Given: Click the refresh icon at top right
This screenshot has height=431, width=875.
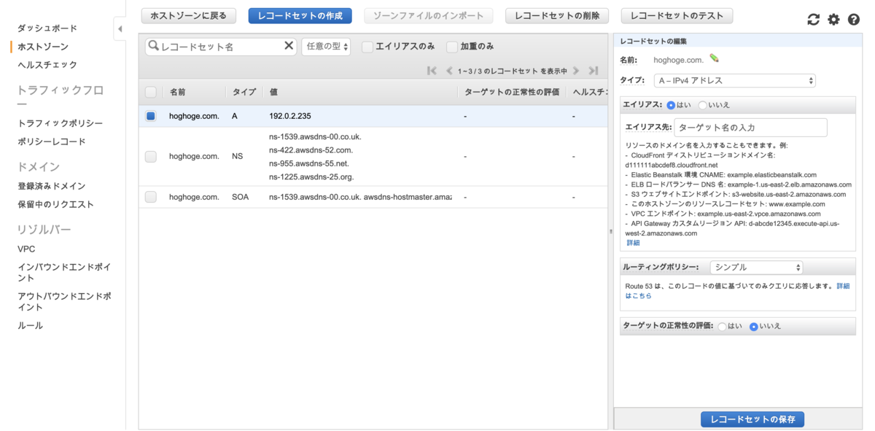Looking at the screenshot, I should tap(814, 20).
